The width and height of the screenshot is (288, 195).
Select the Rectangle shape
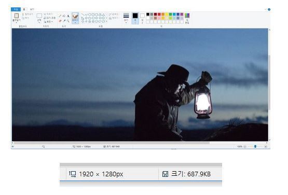[x=93, y=15]
